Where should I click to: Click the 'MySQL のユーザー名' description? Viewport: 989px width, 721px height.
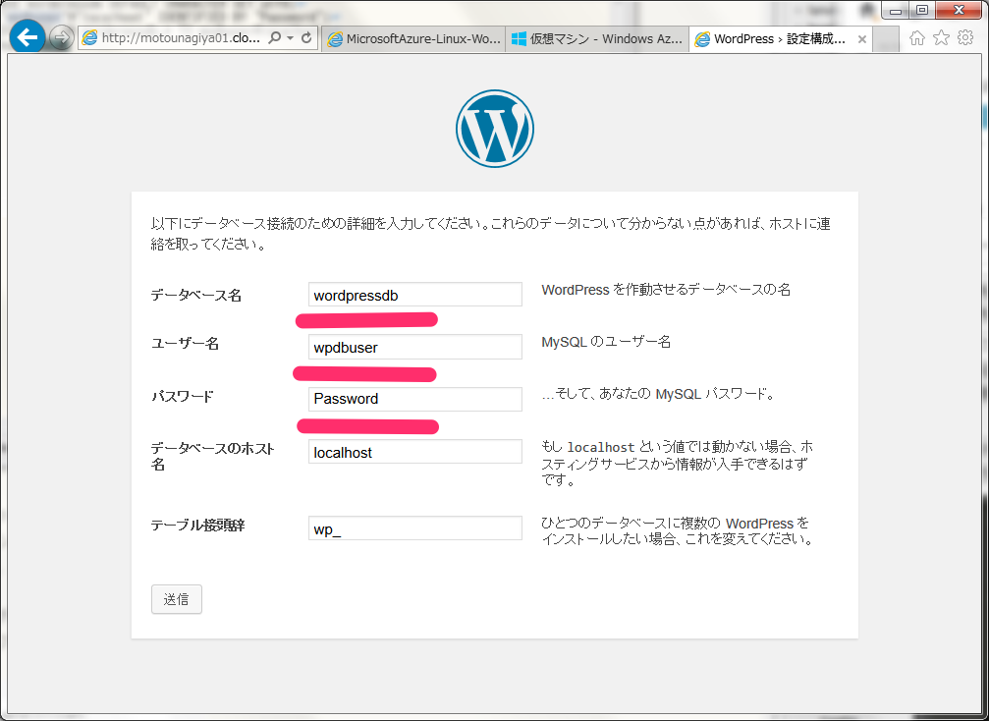tap(606, 342)
